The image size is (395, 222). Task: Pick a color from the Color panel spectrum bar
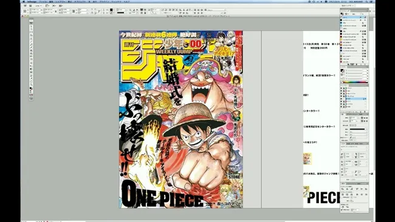(355, 82)
